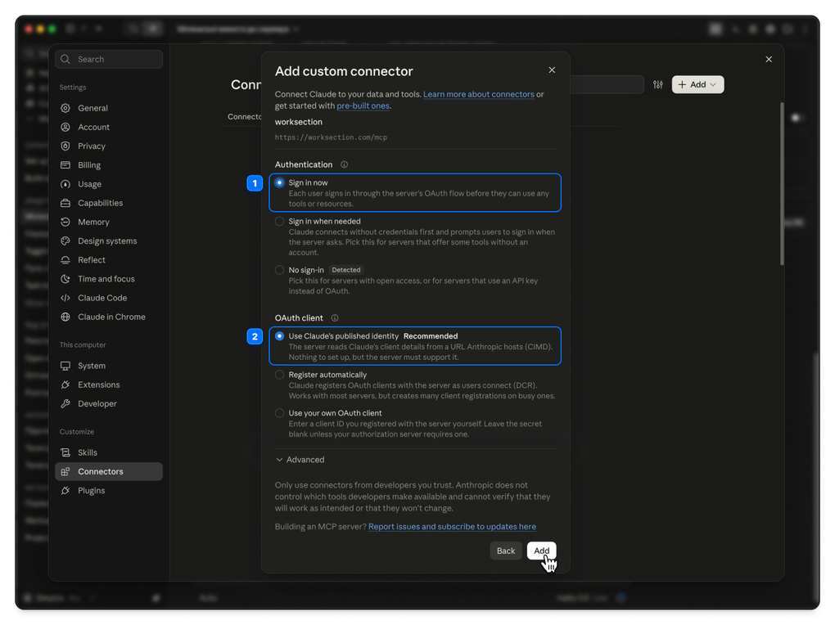Select Use your own OAuth client

[x=280, y=413]
